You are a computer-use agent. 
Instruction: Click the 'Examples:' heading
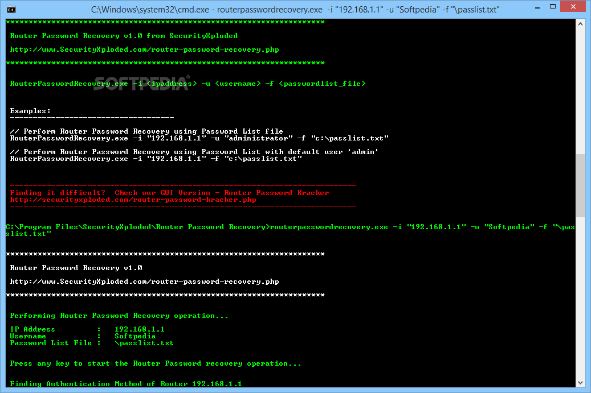30,111
